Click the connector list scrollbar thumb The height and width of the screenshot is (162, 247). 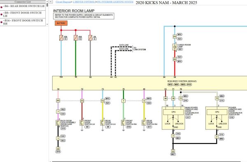pos(47,5)
